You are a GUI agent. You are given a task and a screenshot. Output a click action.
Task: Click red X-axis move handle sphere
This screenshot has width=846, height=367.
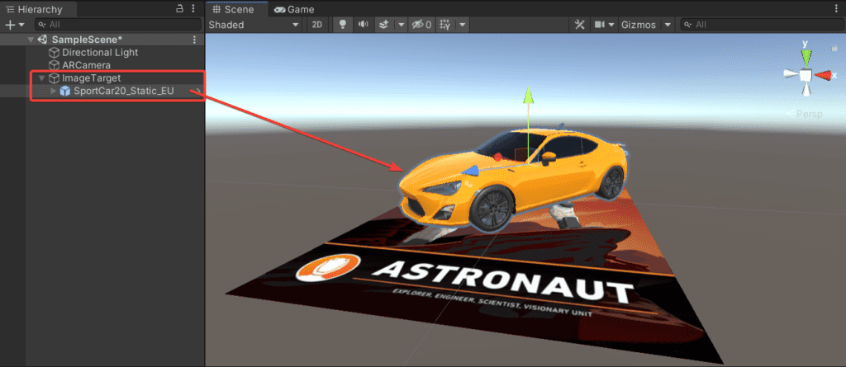(498, 157)
